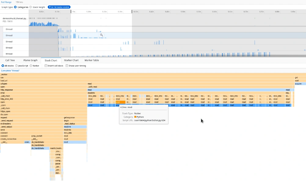
Task: Click the create_connection stack frame
Action: point(15,139)
